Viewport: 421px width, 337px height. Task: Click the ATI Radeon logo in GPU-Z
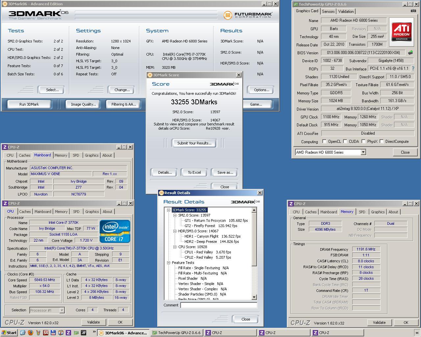tap(402, 32)
